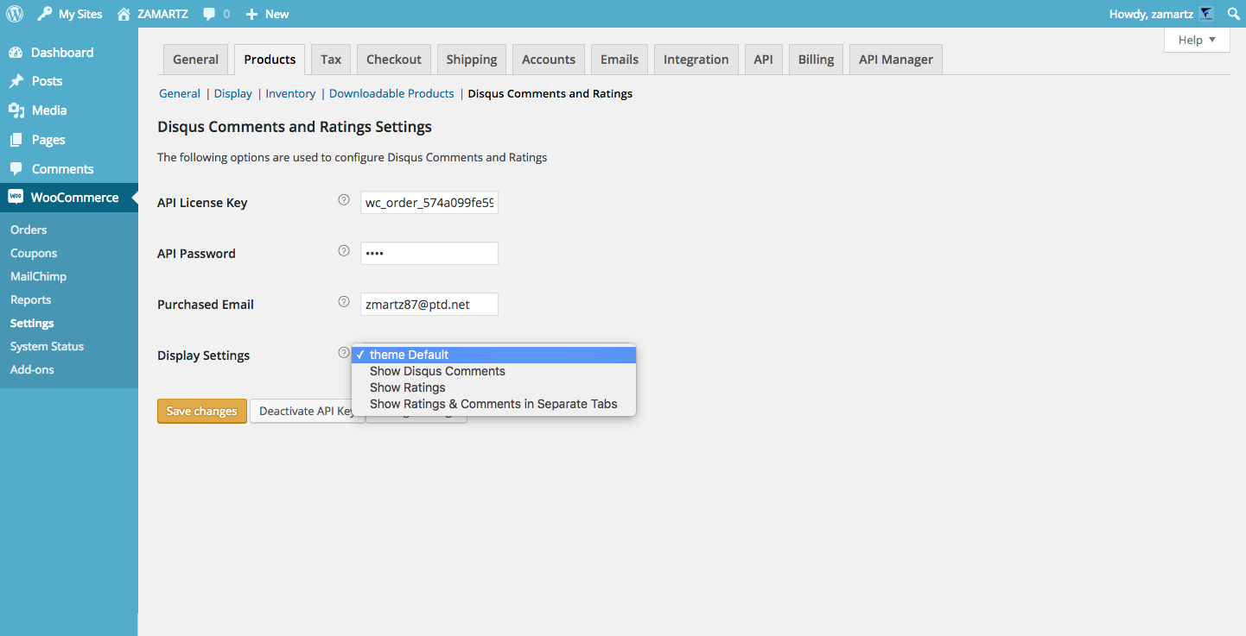Click help icon beside Purchased Email
This screenshot has height=636, width=1246.
click(343, 302)
